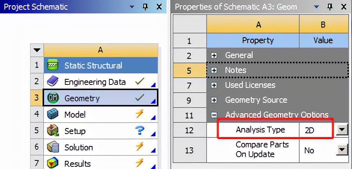Click the Results contour icon
Image resolution: width=352 pixels, height=169 pixels.
[52, 163]
